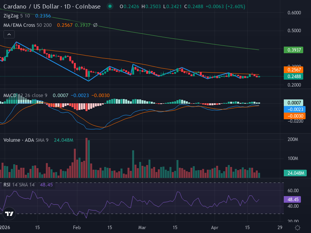
Task: Collapse the indicator legend with the chevron button
Action: (9, 35)
